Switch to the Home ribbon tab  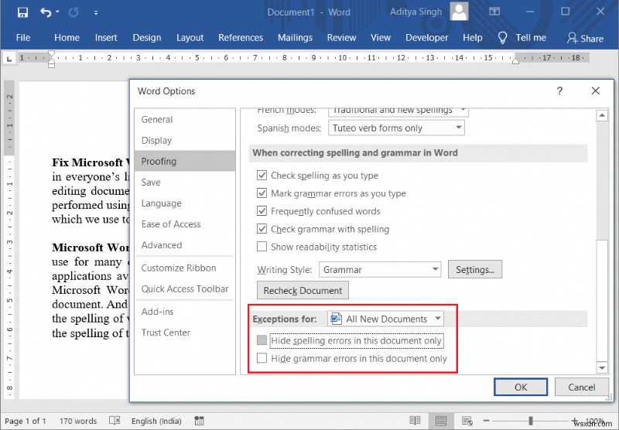coord(67,38)
